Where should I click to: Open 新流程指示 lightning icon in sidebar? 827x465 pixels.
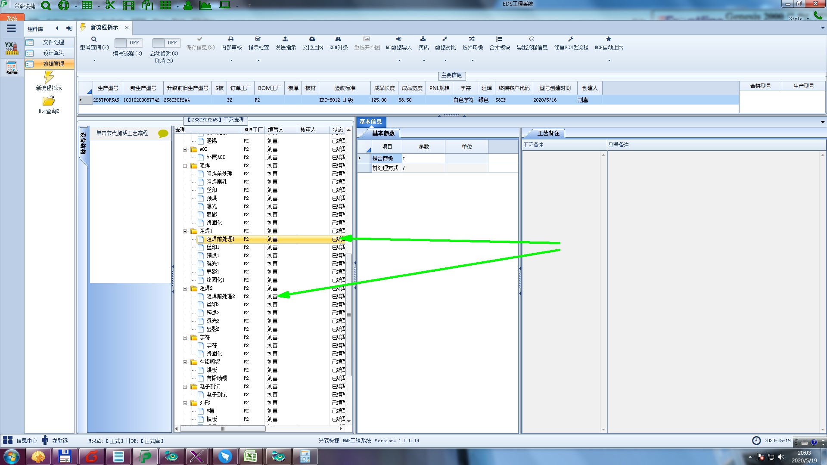(49, 77)
